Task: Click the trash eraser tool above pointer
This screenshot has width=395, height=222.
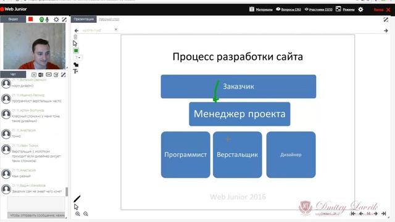Action: point(75,37)
